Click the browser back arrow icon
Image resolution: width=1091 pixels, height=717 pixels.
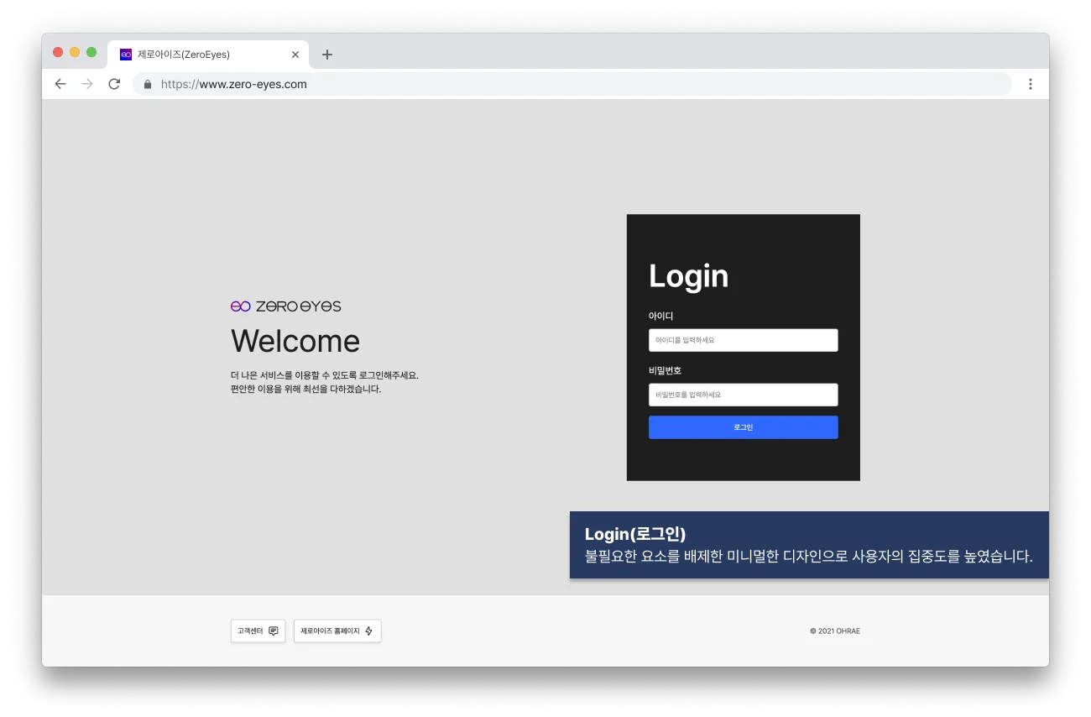(x=60, y=84)
